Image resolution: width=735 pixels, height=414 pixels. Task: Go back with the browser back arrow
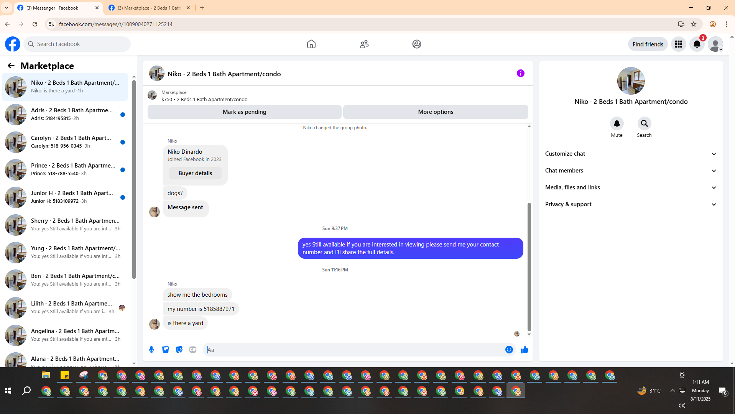coord(7,24)
